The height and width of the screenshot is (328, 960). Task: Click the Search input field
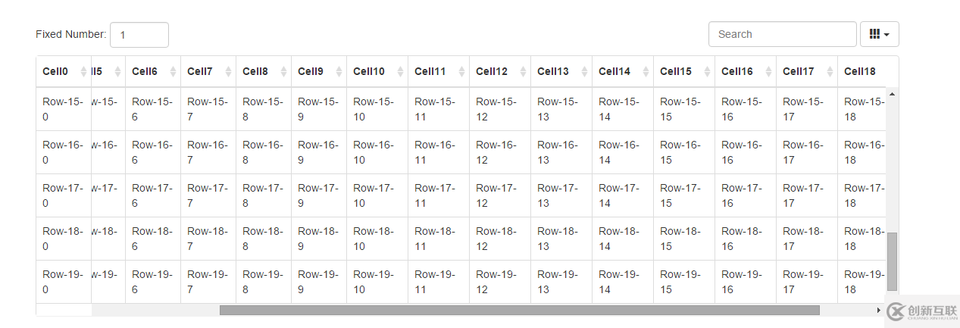(783, 34)
